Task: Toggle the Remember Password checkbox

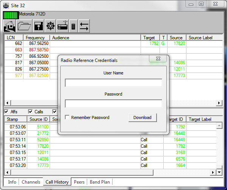Action: (67, 117)
